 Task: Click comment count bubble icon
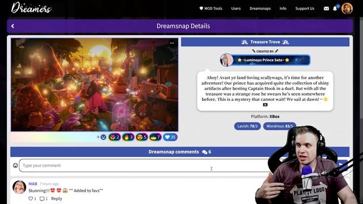(204, 152)
